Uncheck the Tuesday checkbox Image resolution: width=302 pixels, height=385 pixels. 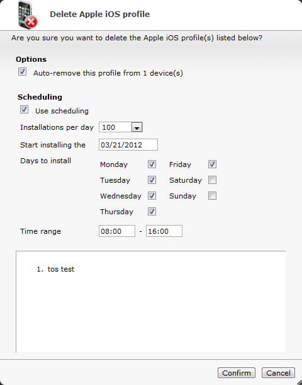click(152, 180)
